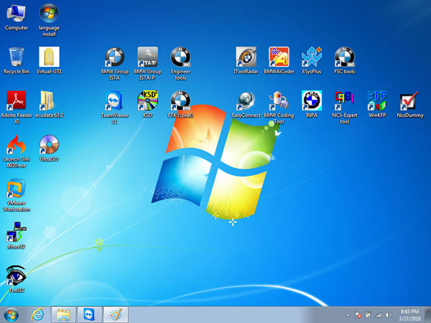431x323 pixels.
Task: Open the ETK (Lokal) parts catalog
Action: tap(180, 101)
